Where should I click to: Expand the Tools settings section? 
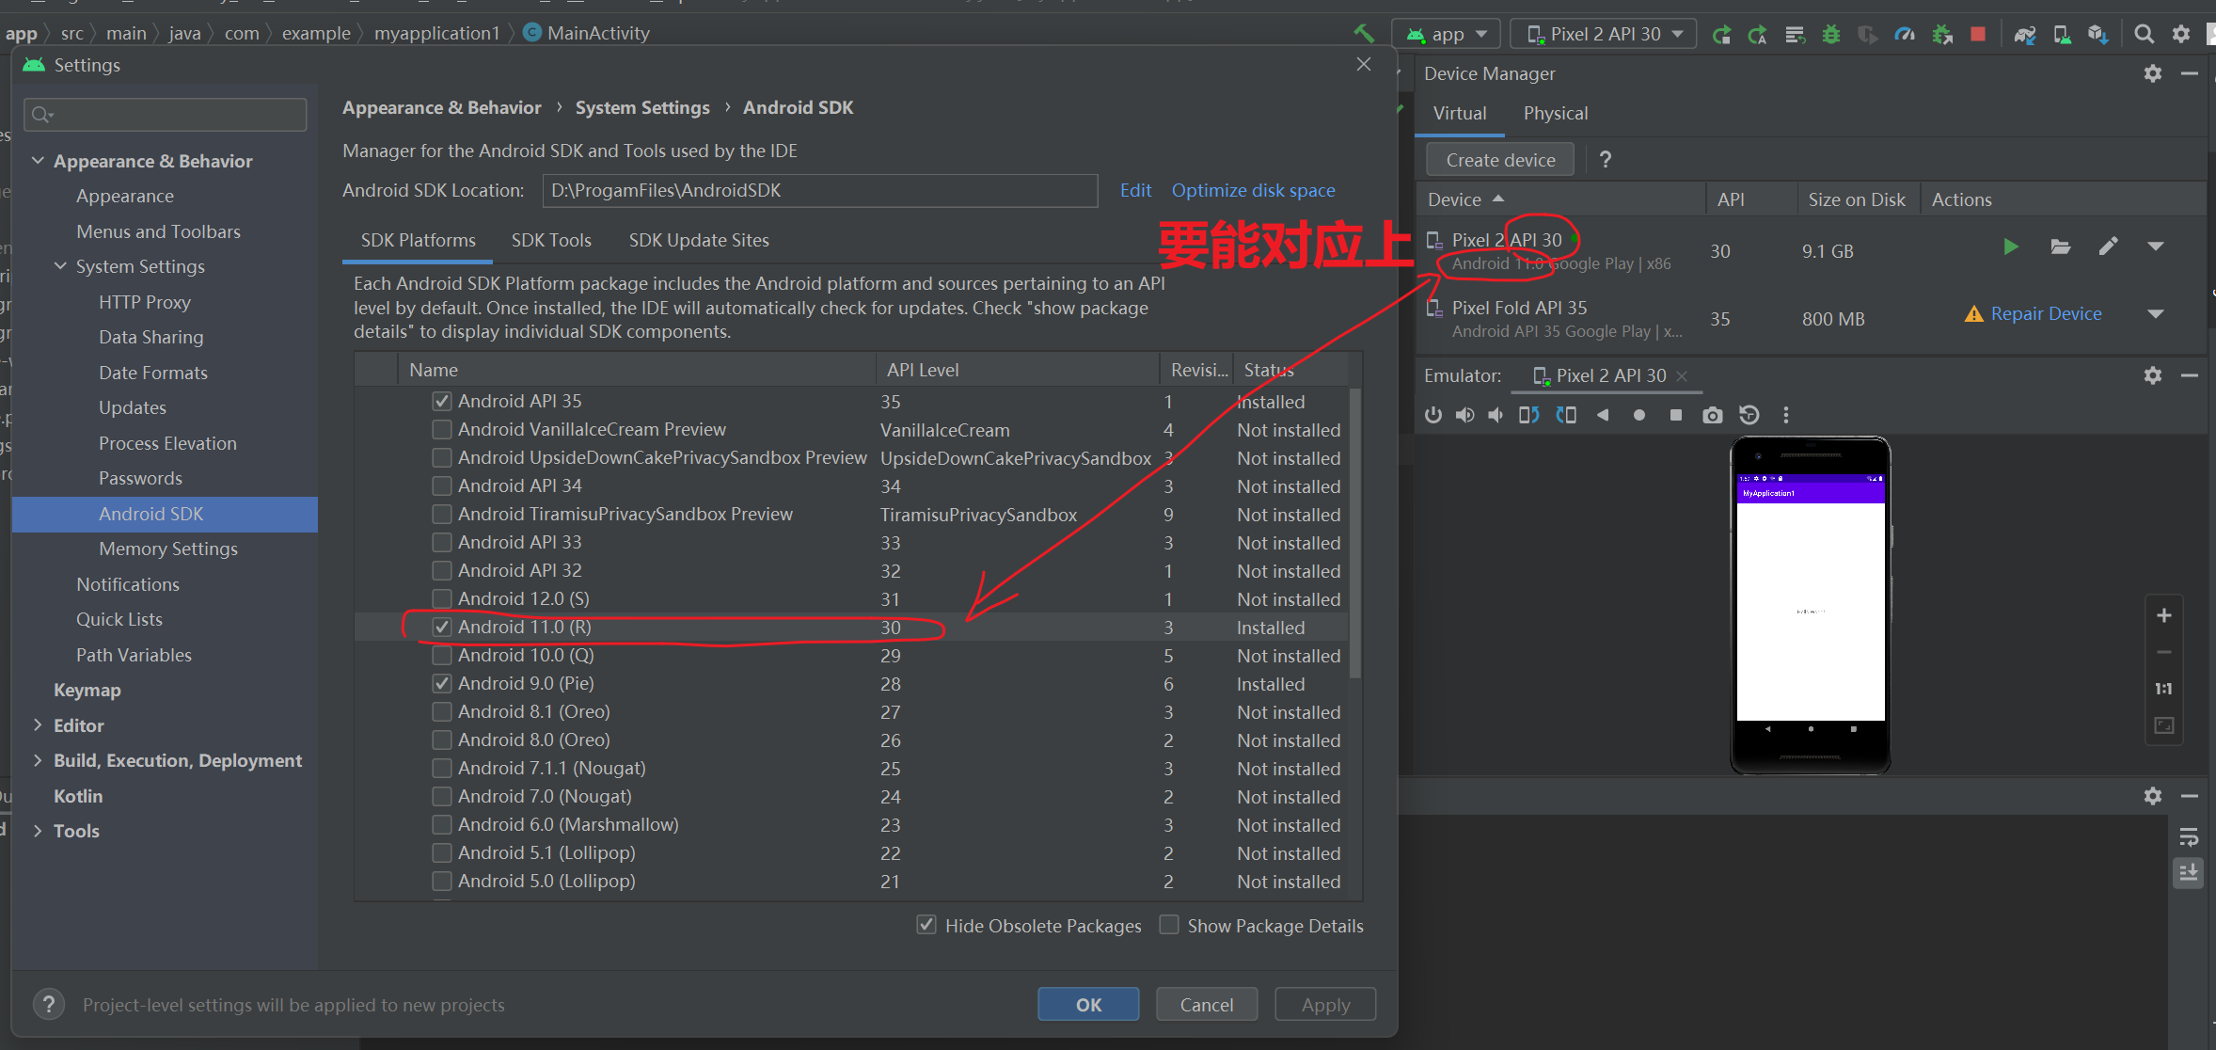pos(38,831)
